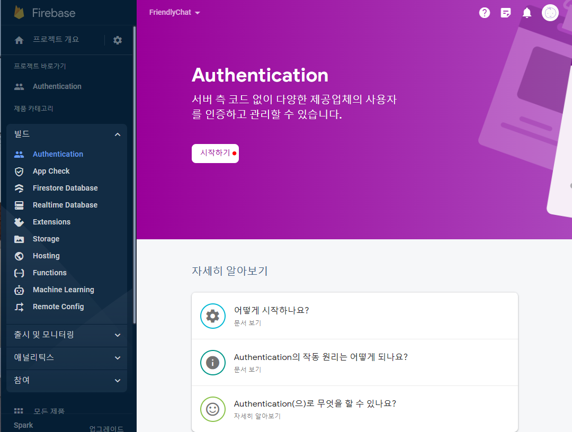
Task: Select Firestore Database menu item
Action: click(65, 188)
